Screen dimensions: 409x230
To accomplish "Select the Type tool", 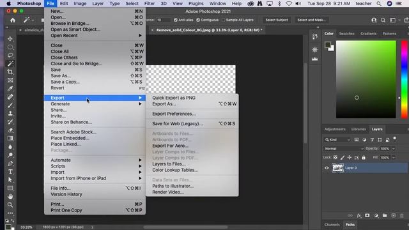I will pyautogui.click(x=10, y=172).
